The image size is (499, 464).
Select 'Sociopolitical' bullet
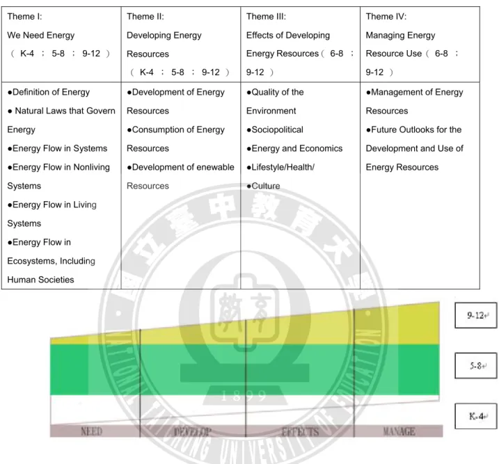[x=275, y=129]
